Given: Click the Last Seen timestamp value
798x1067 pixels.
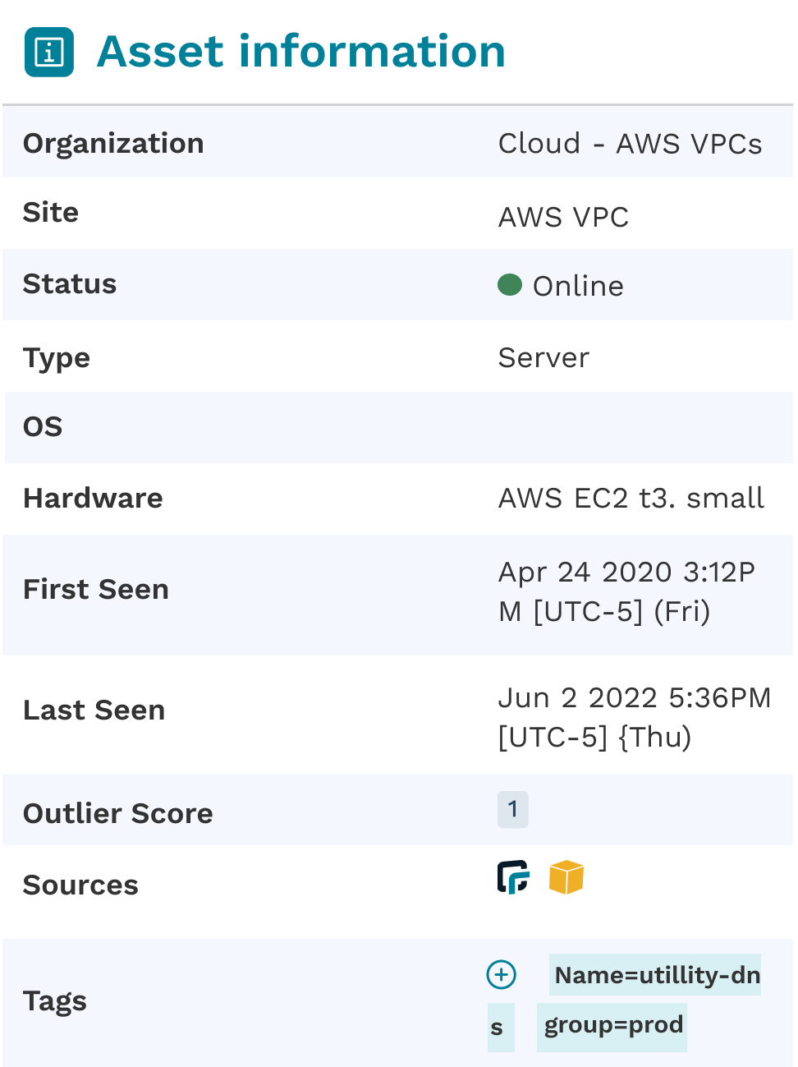Looking at the screenshot, I should tap(635, 717).
